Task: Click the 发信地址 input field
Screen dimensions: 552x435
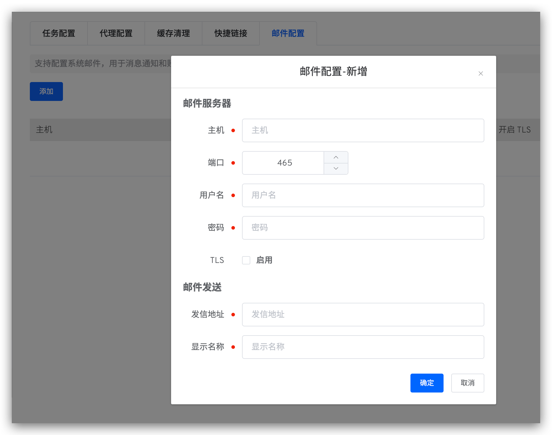Action: pyautogui.click(x=363, y=314)
